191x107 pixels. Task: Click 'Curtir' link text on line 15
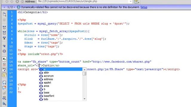pyautogui.click(x=48, y=65)
